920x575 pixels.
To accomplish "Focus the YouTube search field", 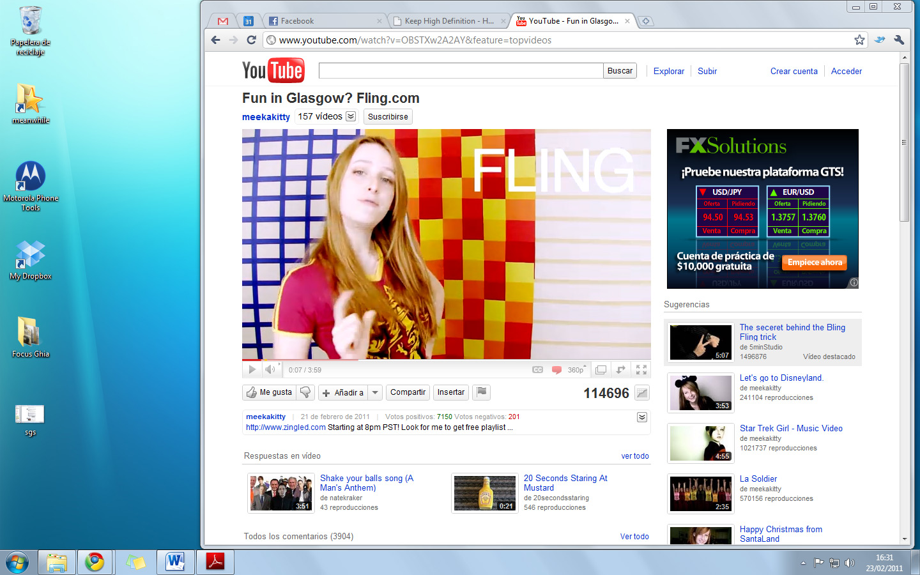I will [x=461, y=71].
